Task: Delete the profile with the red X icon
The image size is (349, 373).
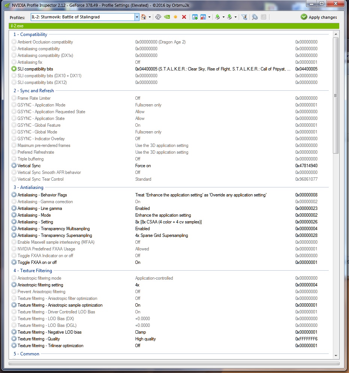Action: pos(184,17)
